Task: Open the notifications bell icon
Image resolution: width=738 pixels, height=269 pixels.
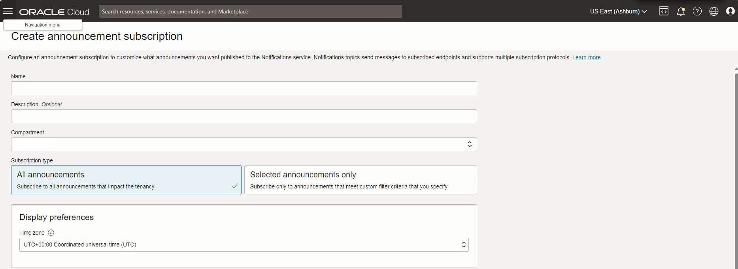Action: 680,11
